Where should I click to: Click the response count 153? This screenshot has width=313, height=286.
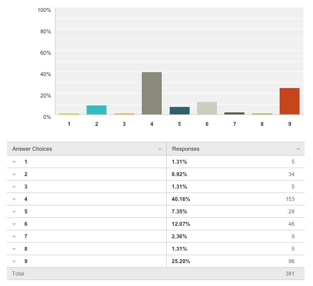pyautogui.click(x=290, y=199)
